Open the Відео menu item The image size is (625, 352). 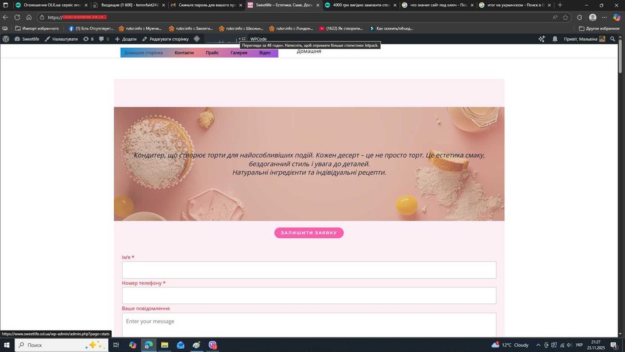[x=264, y=53]
